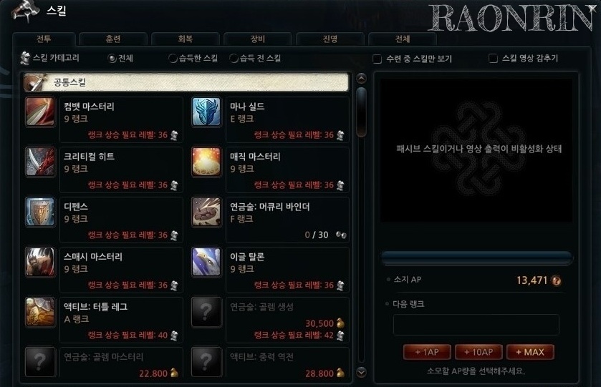
Task: Click the 머큐리 바인더 alchemy skill icon
Action: 206,212
